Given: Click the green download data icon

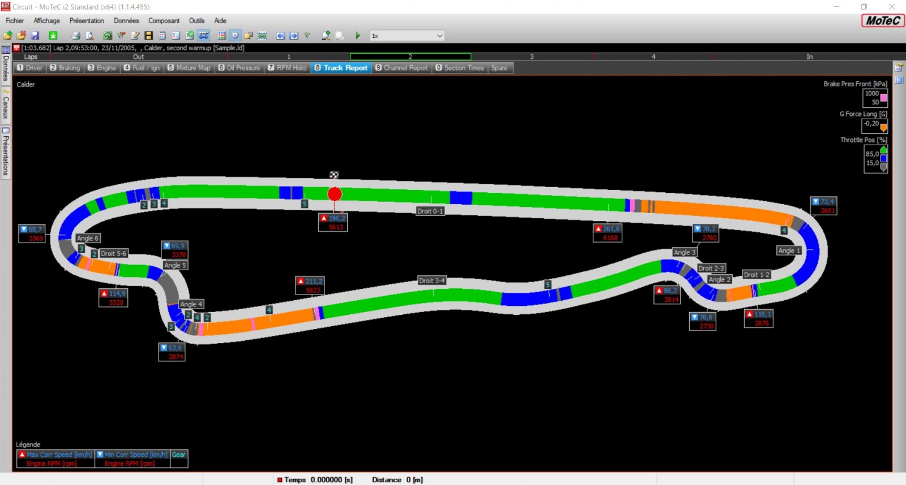Looking at the screenshot, I should pos(53,36).
